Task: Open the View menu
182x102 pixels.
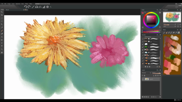Action: tap(22, 4)
